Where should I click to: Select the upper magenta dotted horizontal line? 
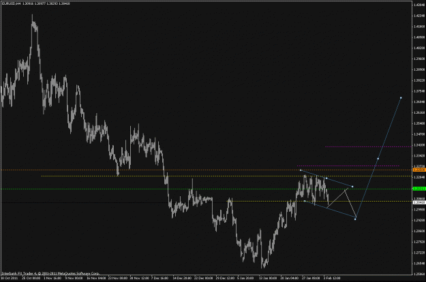[x=368, y=147]
